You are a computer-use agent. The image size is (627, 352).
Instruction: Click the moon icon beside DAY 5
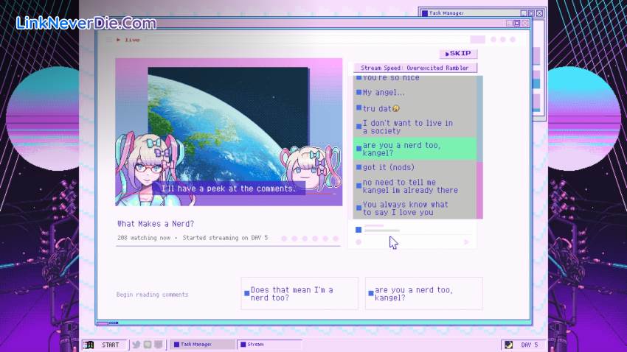click(508, 345)
